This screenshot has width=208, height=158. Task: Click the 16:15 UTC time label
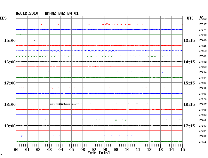[x=189, y=105]
